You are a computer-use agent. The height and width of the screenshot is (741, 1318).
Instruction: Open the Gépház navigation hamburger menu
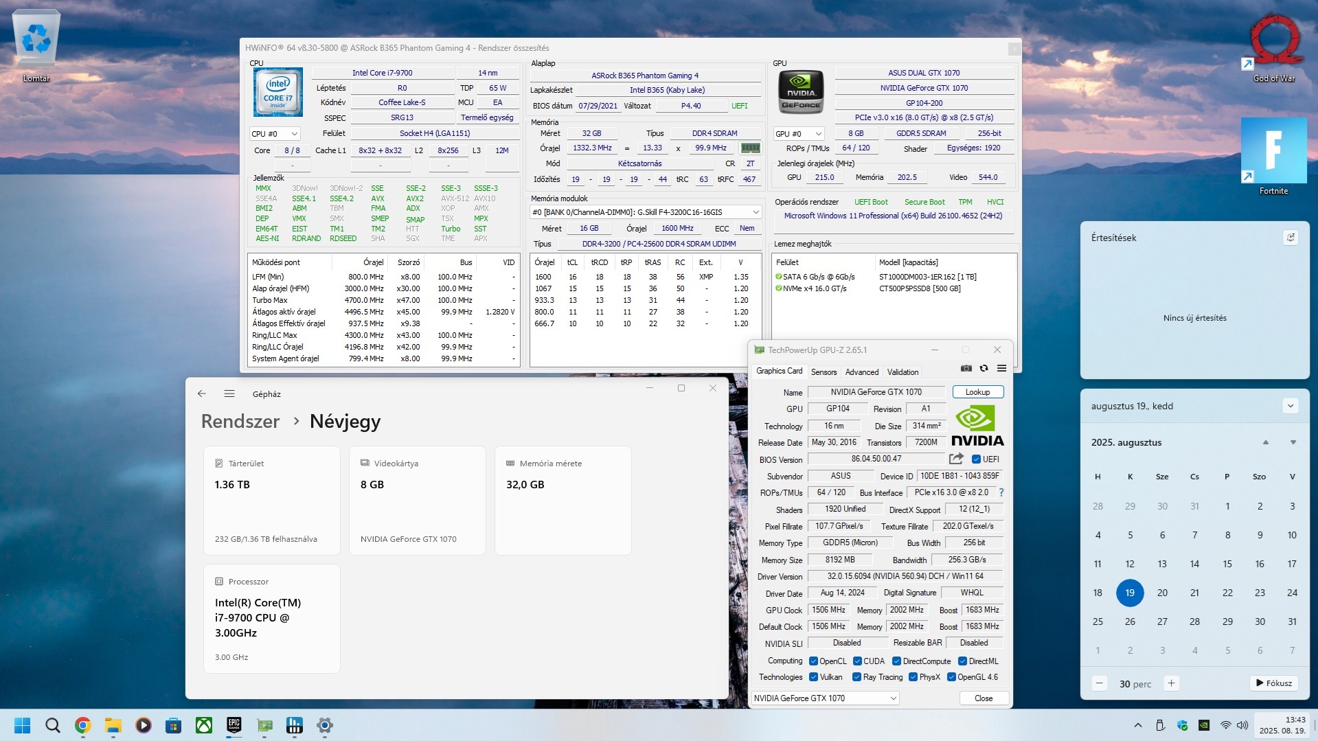229,394
